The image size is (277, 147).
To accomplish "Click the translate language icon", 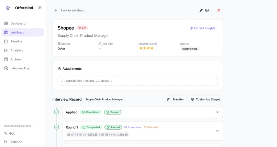I will (x=5, y=134).
